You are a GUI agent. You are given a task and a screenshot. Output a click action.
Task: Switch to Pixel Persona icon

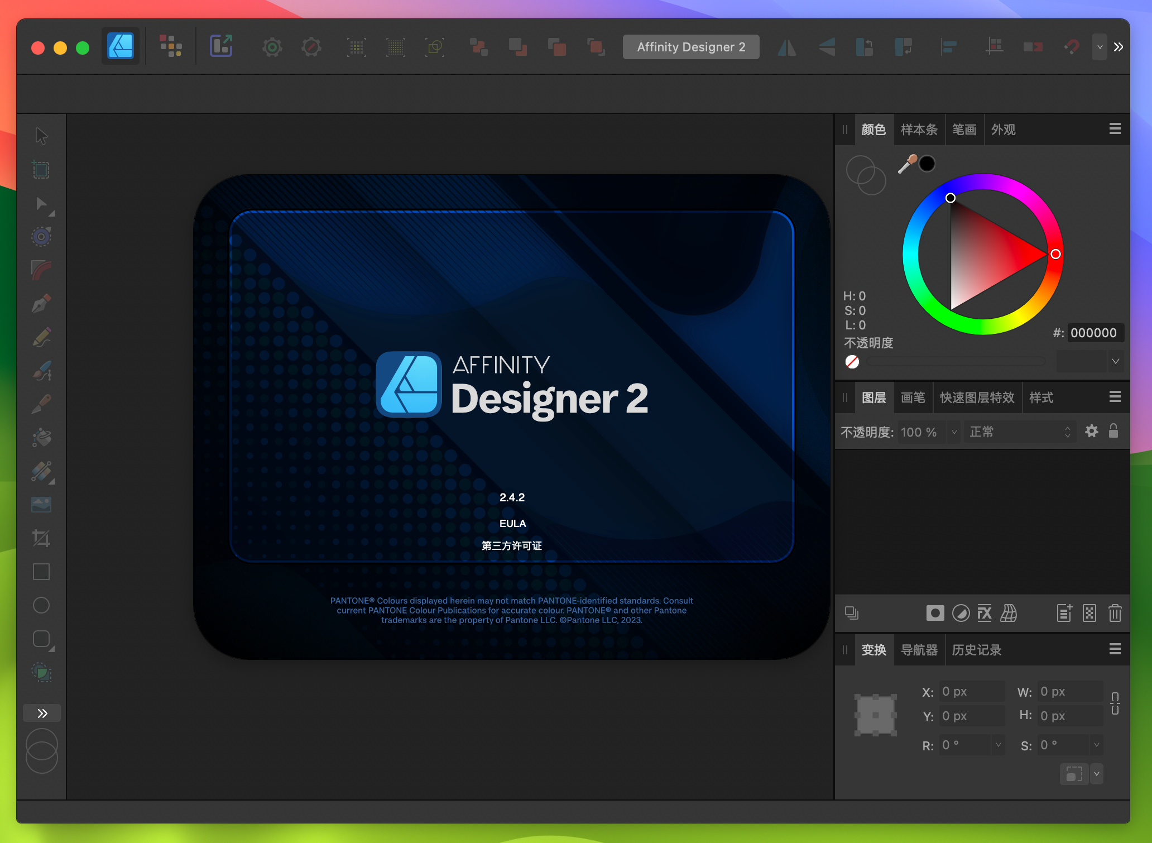pyautogui.click(x=170, y=46)
